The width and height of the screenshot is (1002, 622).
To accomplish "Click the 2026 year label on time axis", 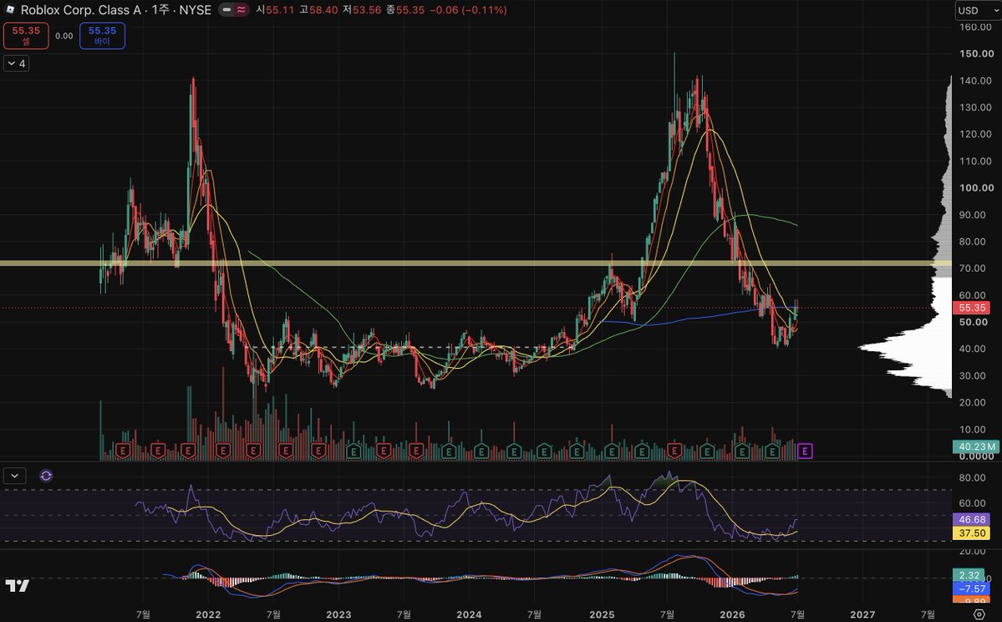I will (x=732, y=614).
